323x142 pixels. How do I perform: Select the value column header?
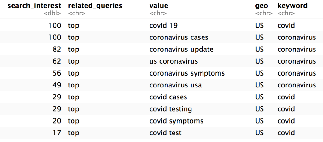pyautogui.click(x=159, y=6)
